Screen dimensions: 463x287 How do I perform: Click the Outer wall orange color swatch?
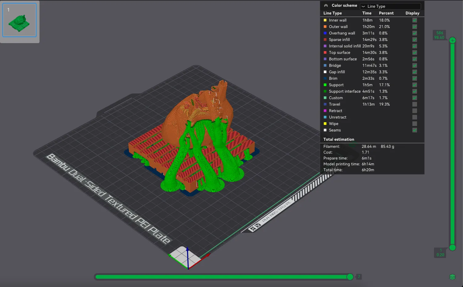point(325,27)
